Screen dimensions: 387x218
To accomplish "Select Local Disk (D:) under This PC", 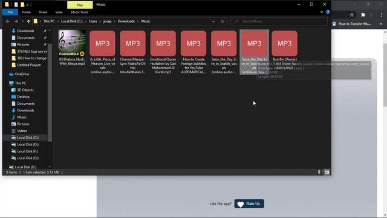I will click(25, 144).
